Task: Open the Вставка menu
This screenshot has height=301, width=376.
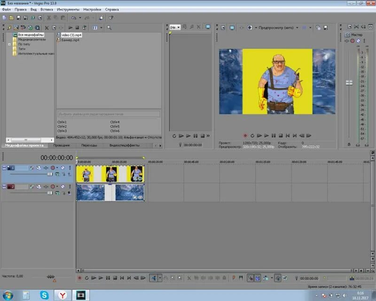Action: [x=47, y=9]
